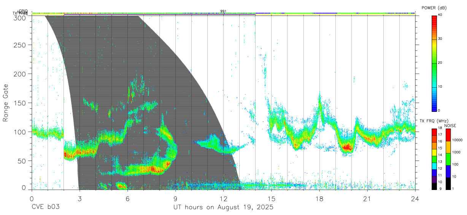467x215 pixels.
Task: Select the 100 tick on Range Gate axis
Action: tap(20, 132)
